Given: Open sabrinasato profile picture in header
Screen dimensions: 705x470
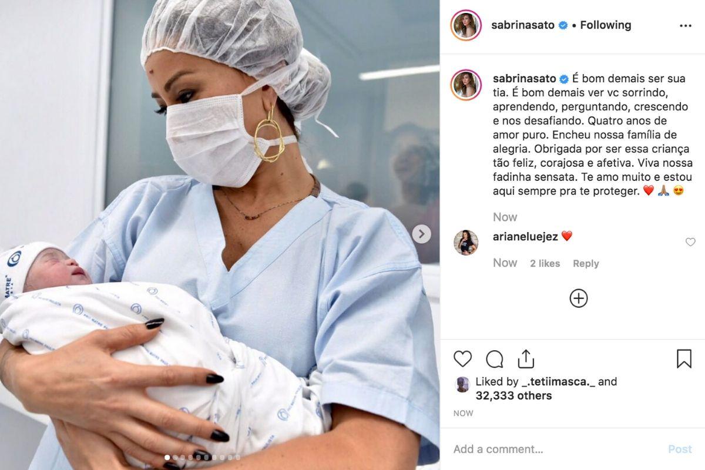Looking at the screenshot, I should [466, 25].
